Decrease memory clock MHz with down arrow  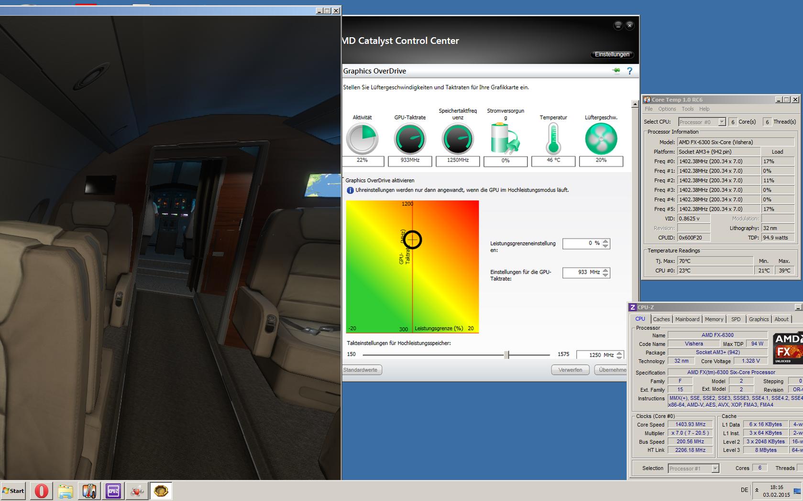point(619,357)
